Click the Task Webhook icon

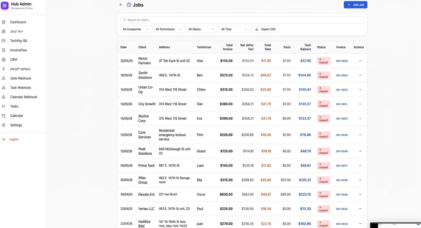click(x=3, y=88)
